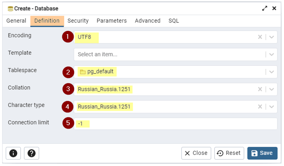Clear the Encoding UTF8 selection
The height and width of the screenshot is (166, 284).
click(260, 37)
